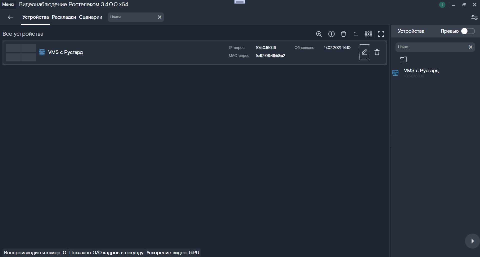Screen dimensions: 480x257
Task: Minimize the application window
Action: pyautogui.click(x=453, y=5)
